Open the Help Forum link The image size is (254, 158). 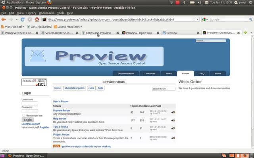60,118
